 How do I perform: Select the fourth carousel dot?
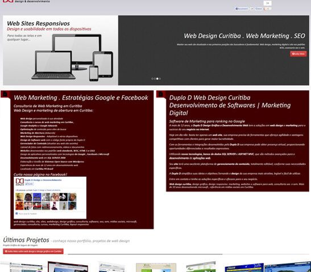point(160,79)
